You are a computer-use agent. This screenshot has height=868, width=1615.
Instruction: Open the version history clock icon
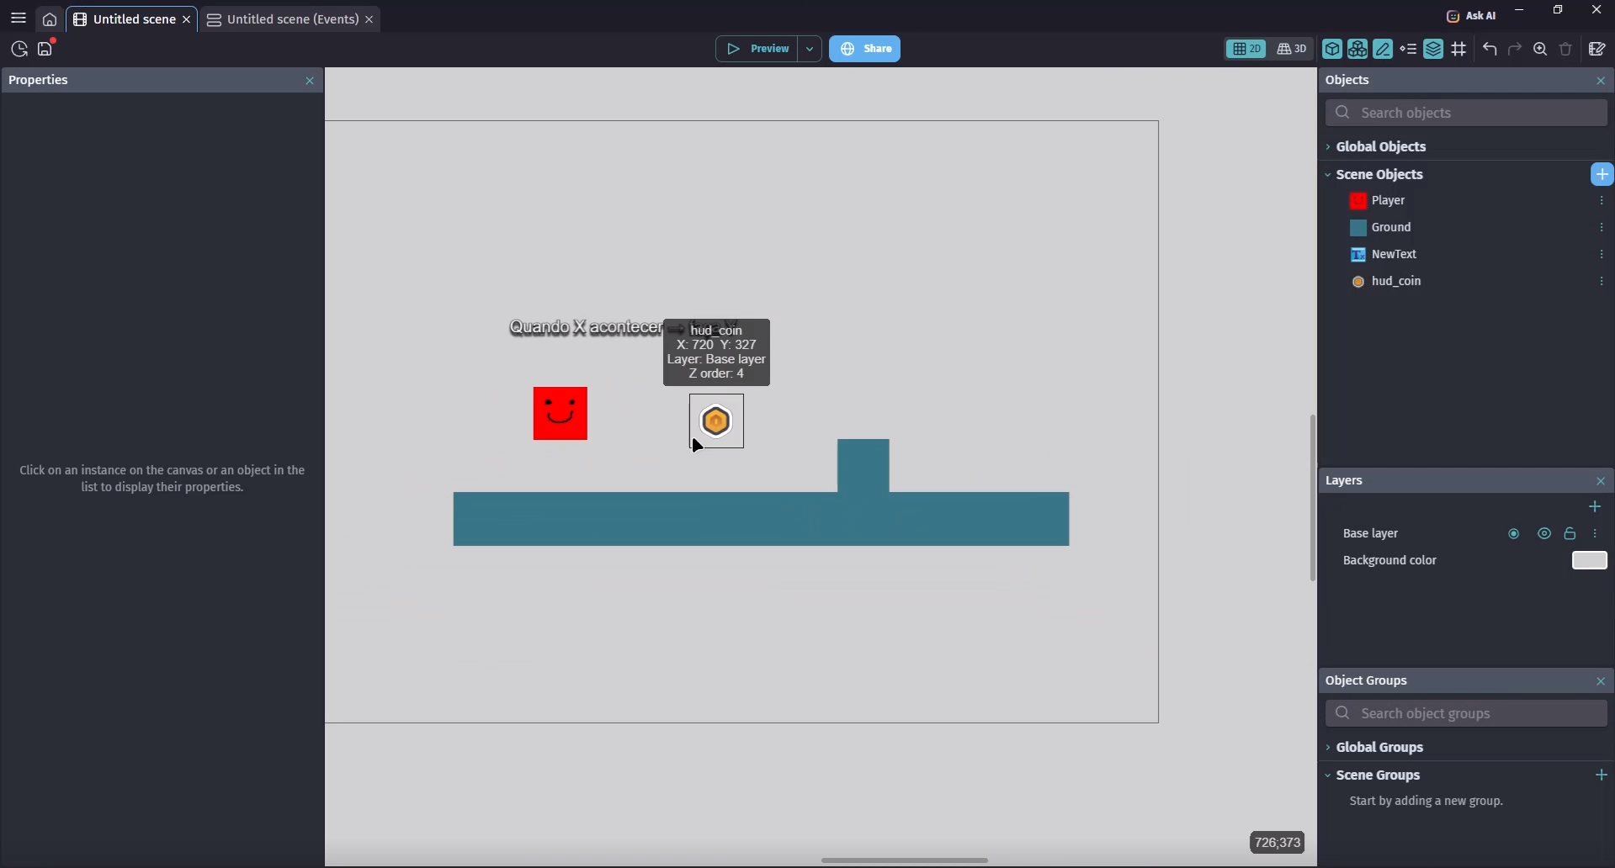tap(19, 50)
